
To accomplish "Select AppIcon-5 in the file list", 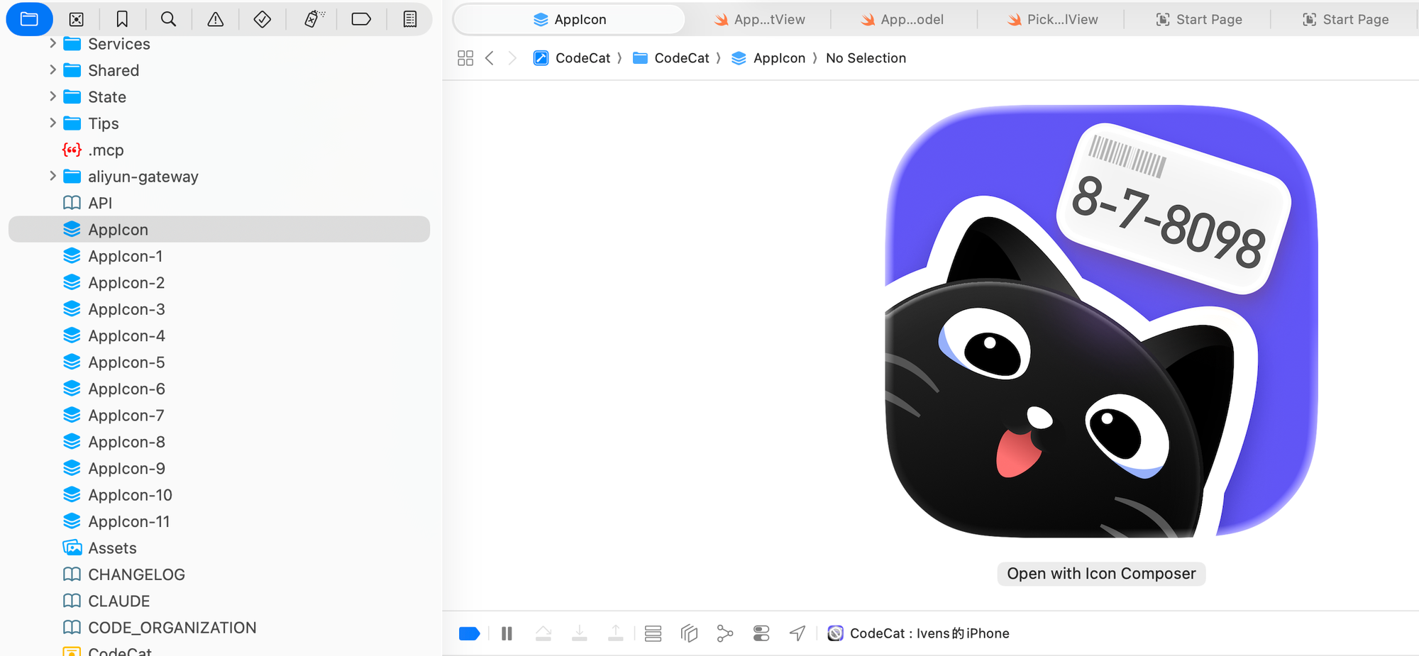I will tap(126, 362).
